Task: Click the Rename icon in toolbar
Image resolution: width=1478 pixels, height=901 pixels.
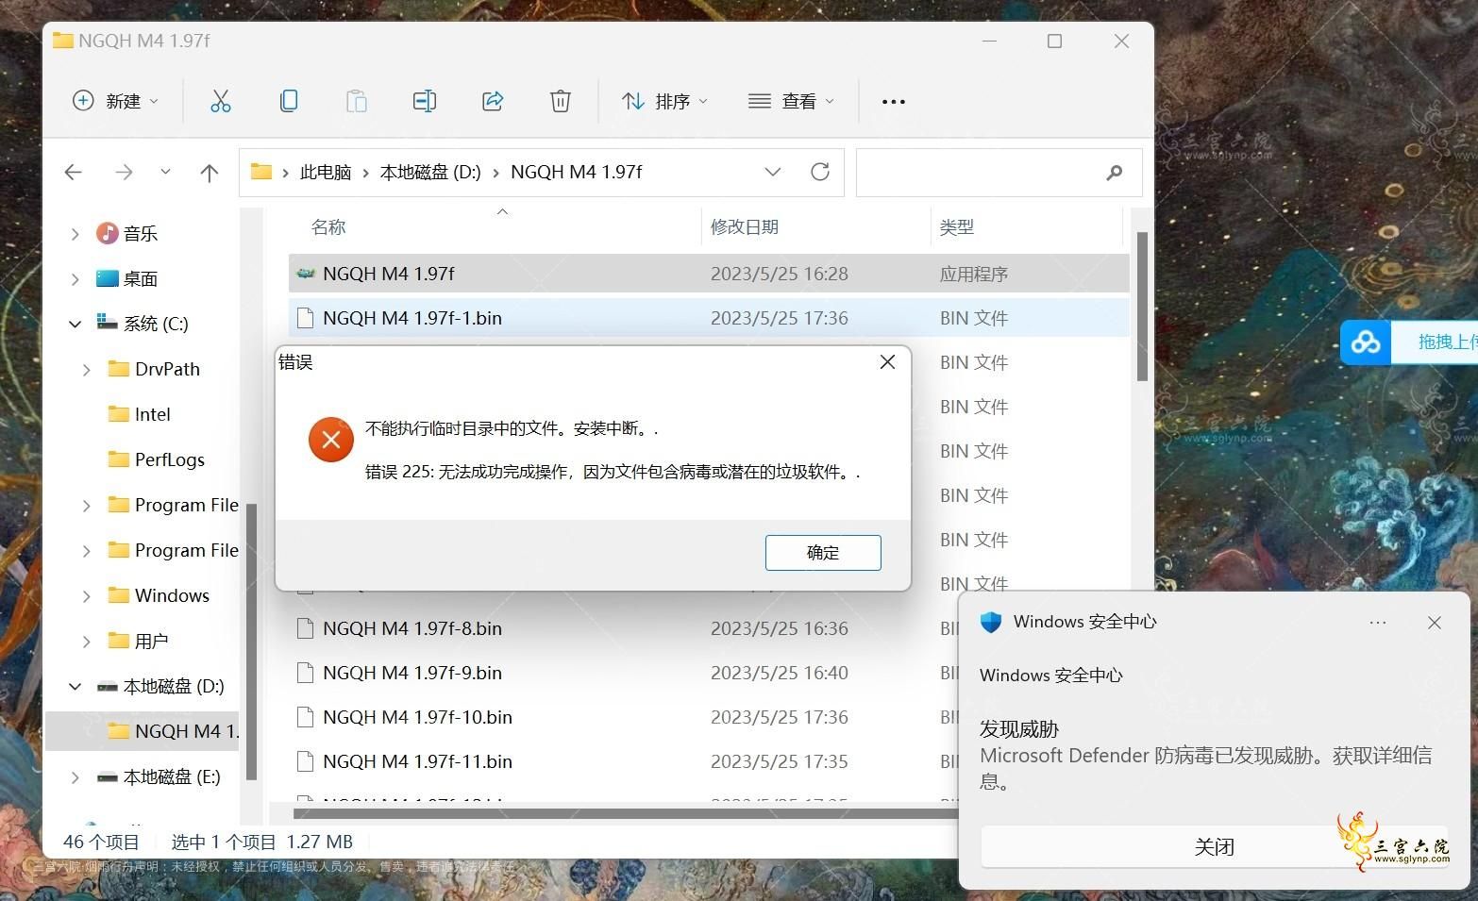Action: 425,101
